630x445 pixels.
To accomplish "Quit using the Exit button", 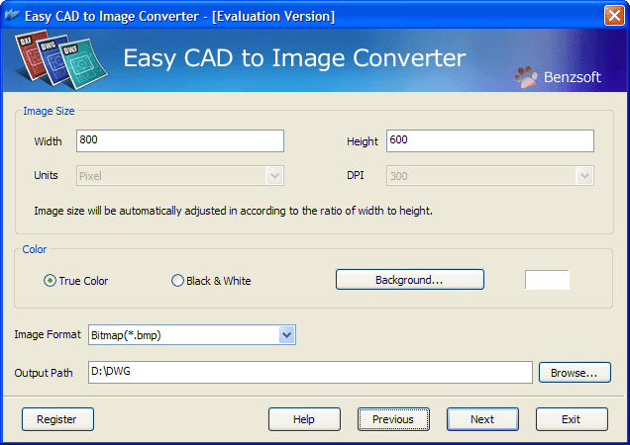I will [x=572, y=419].
